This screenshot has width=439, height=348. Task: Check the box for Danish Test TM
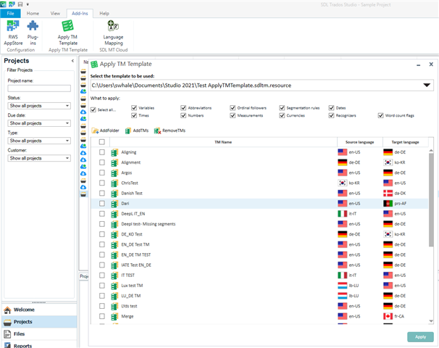102,194
